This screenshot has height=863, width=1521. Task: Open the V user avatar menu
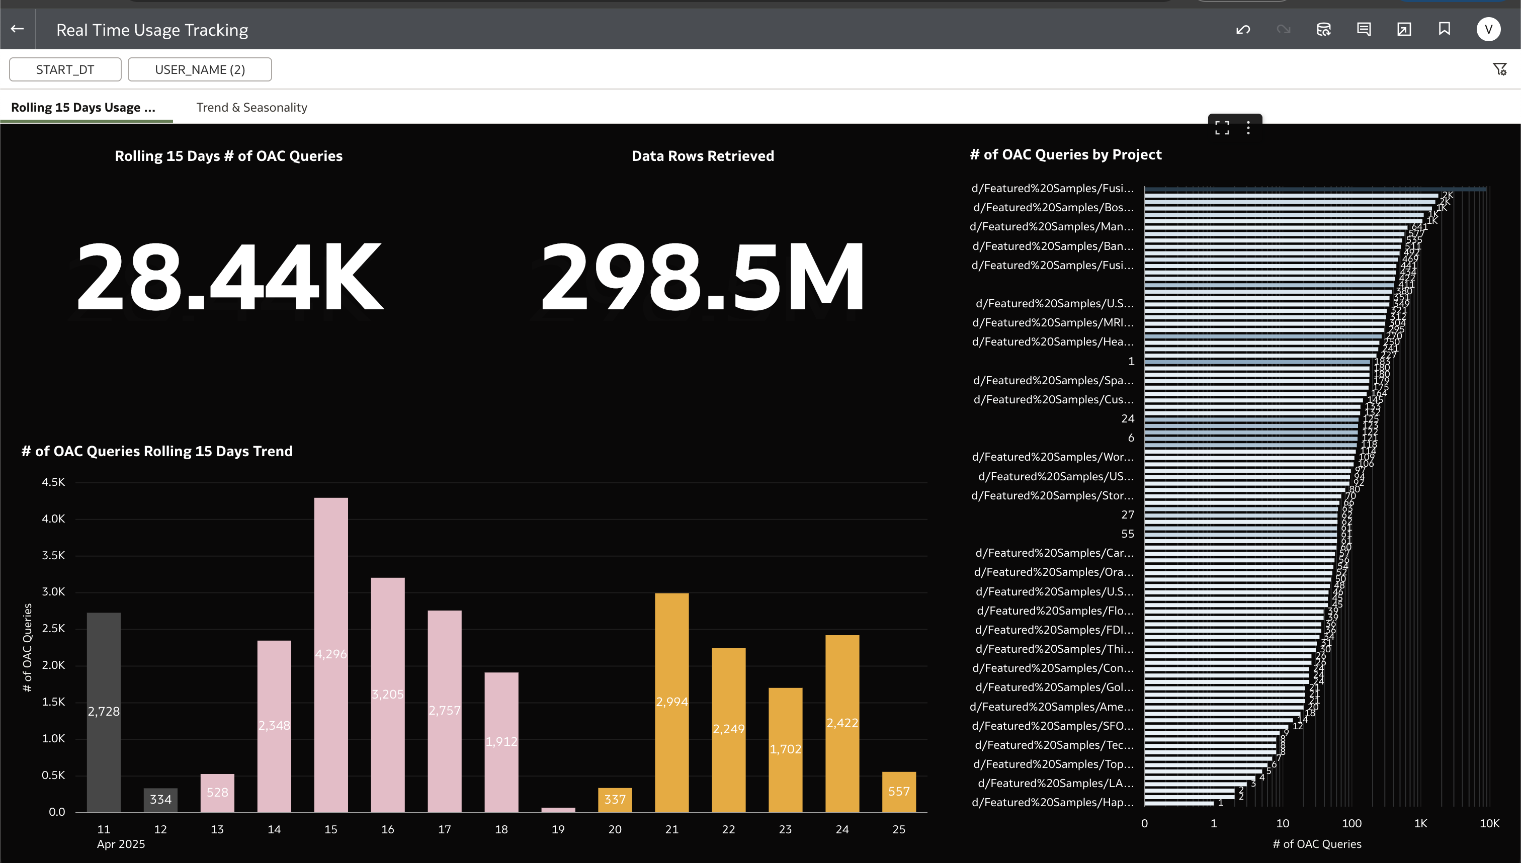(x=1488, y=29)
